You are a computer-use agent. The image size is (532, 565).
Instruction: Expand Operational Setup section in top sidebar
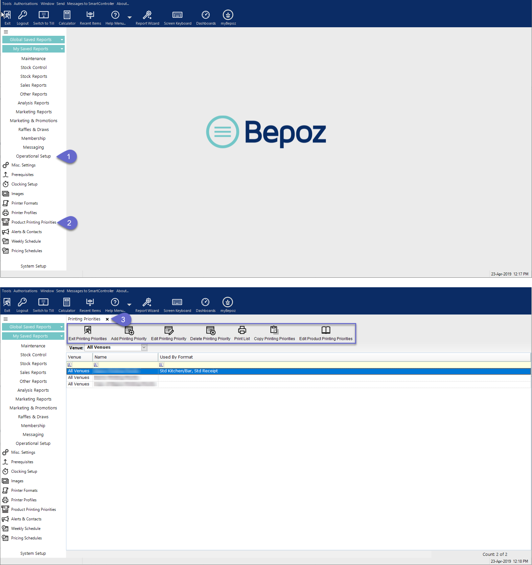[34, 156]
